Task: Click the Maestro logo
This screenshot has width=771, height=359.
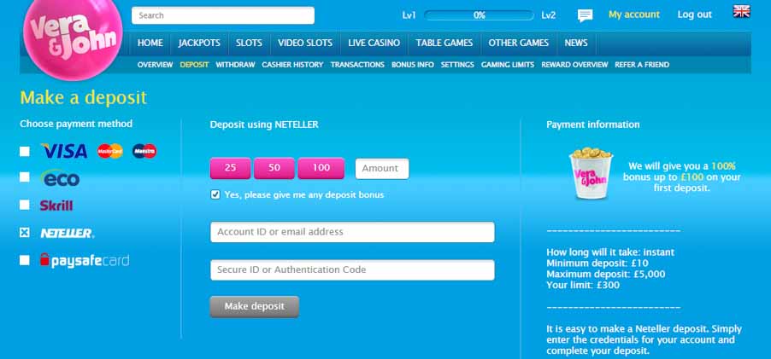Action: point(144,151)
